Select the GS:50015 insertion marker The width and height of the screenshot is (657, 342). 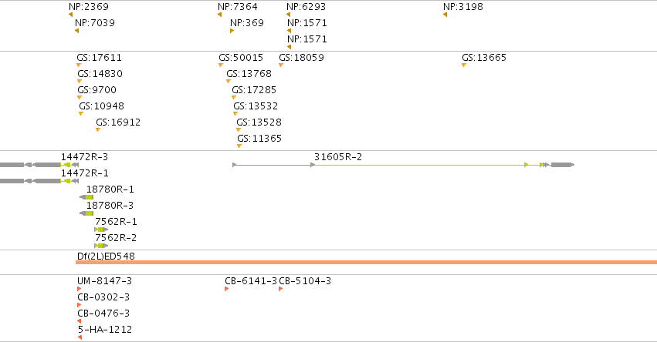pyautogui.click(x=221, y=65)
